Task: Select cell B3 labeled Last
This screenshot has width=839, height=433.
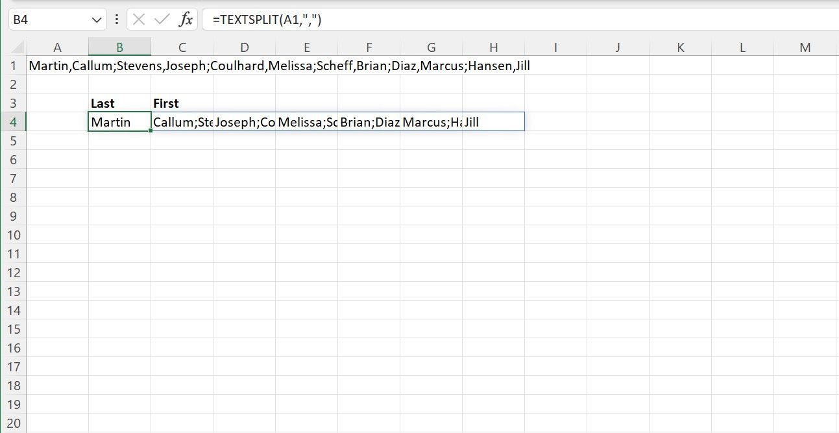Action: point(119,103)
